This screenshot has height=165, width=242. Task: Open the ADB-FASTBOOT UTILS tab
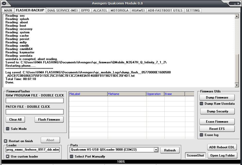[165, 11]
